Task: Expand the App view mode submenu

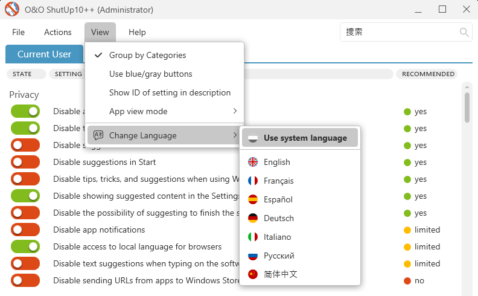Action: [235, 111]
